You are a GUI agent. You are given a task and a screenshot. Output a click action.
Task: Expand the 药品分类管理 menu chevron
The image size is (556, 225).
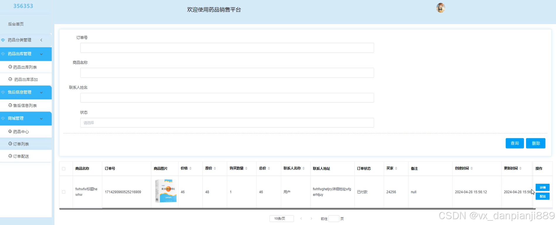[x=41, y=40]
